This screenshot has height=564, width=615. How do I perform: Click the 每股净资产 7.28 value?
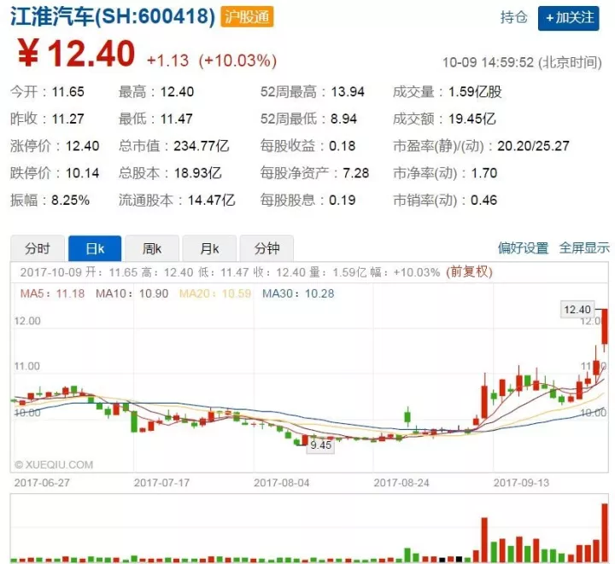point(356,172)
